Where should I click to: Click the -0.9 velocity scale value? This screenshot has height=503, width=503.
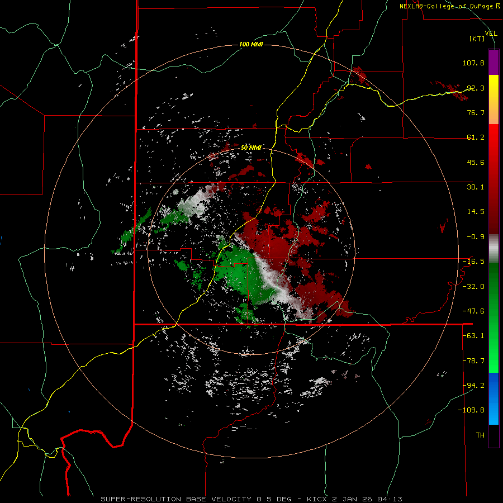(476, 237)
